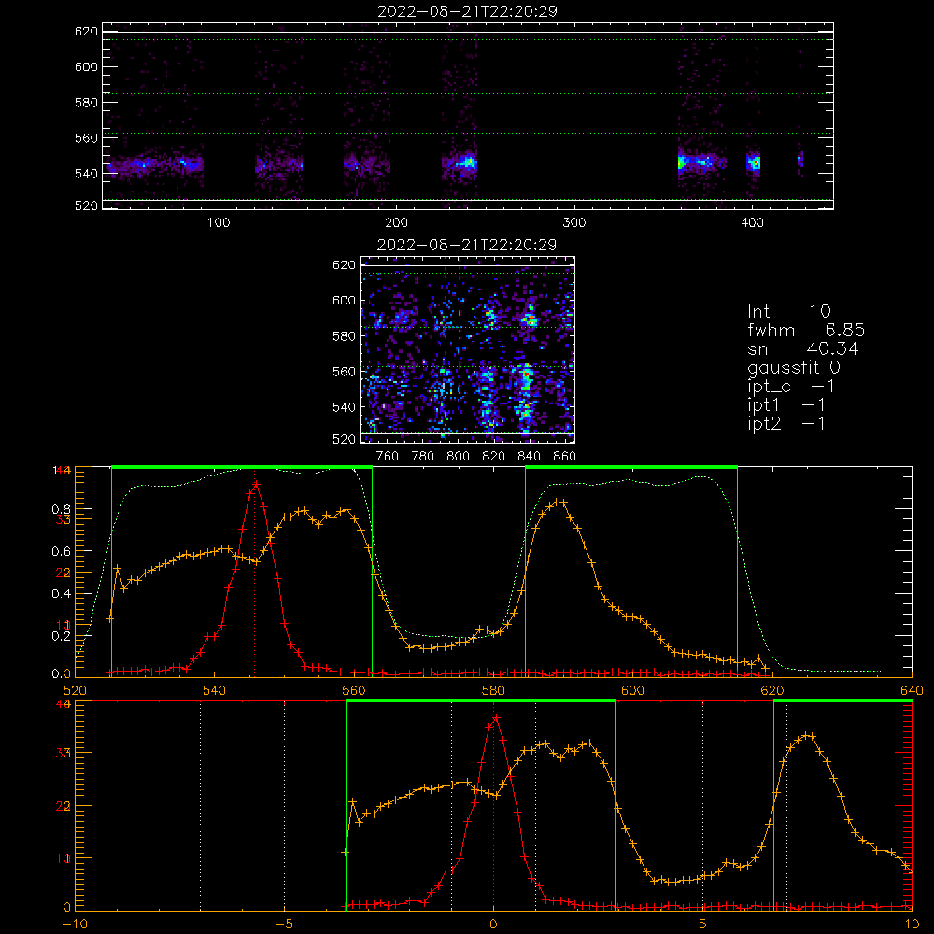
Task: Click the red curve peak at 0 in bottom plot
Action: [496, 717]
